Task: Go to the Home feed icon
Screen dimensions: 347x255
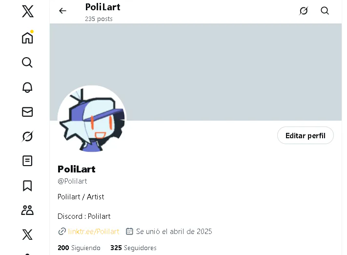Action: [27, 38]
